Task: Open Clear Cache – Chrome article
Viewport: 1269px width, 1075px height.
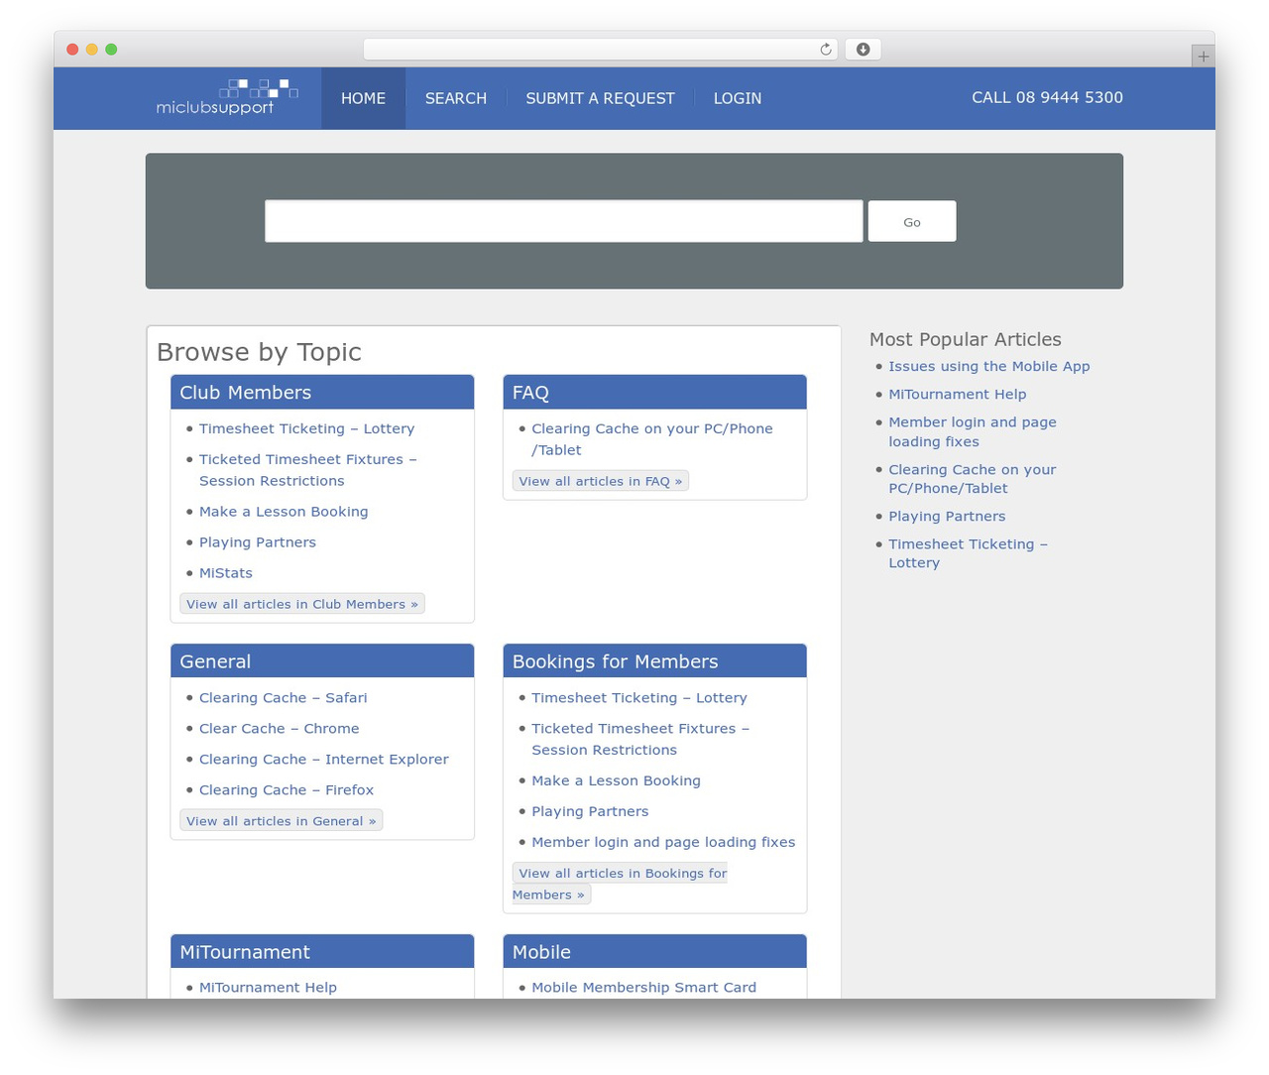Action: [x=279, y=729]
